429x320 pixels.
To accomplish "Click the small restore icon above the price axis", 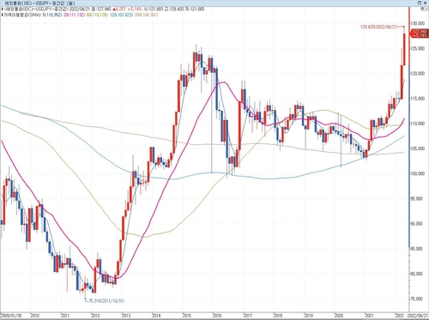I will tap(422, 9).
